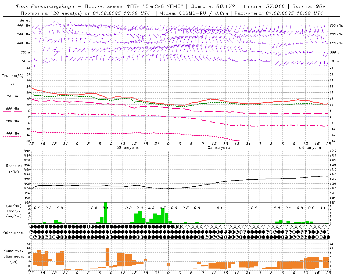Click the 'ФГБУ "ЗапСиб УГМС"' provider text

pos(155,6)
